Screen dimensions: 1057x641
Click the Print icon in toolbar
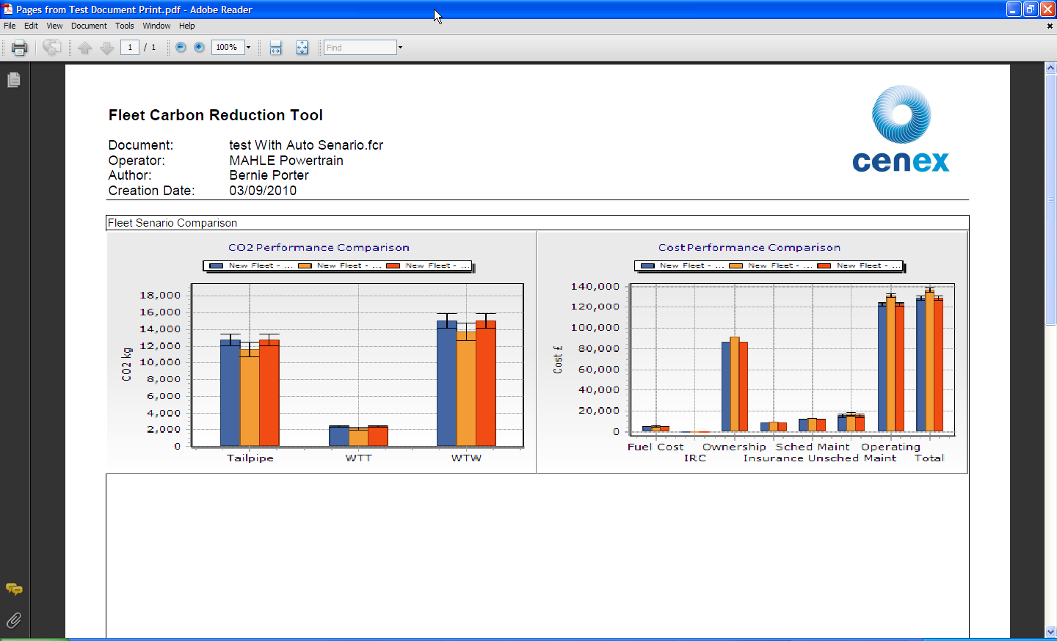pyautogui.click(x=20, y=48)
